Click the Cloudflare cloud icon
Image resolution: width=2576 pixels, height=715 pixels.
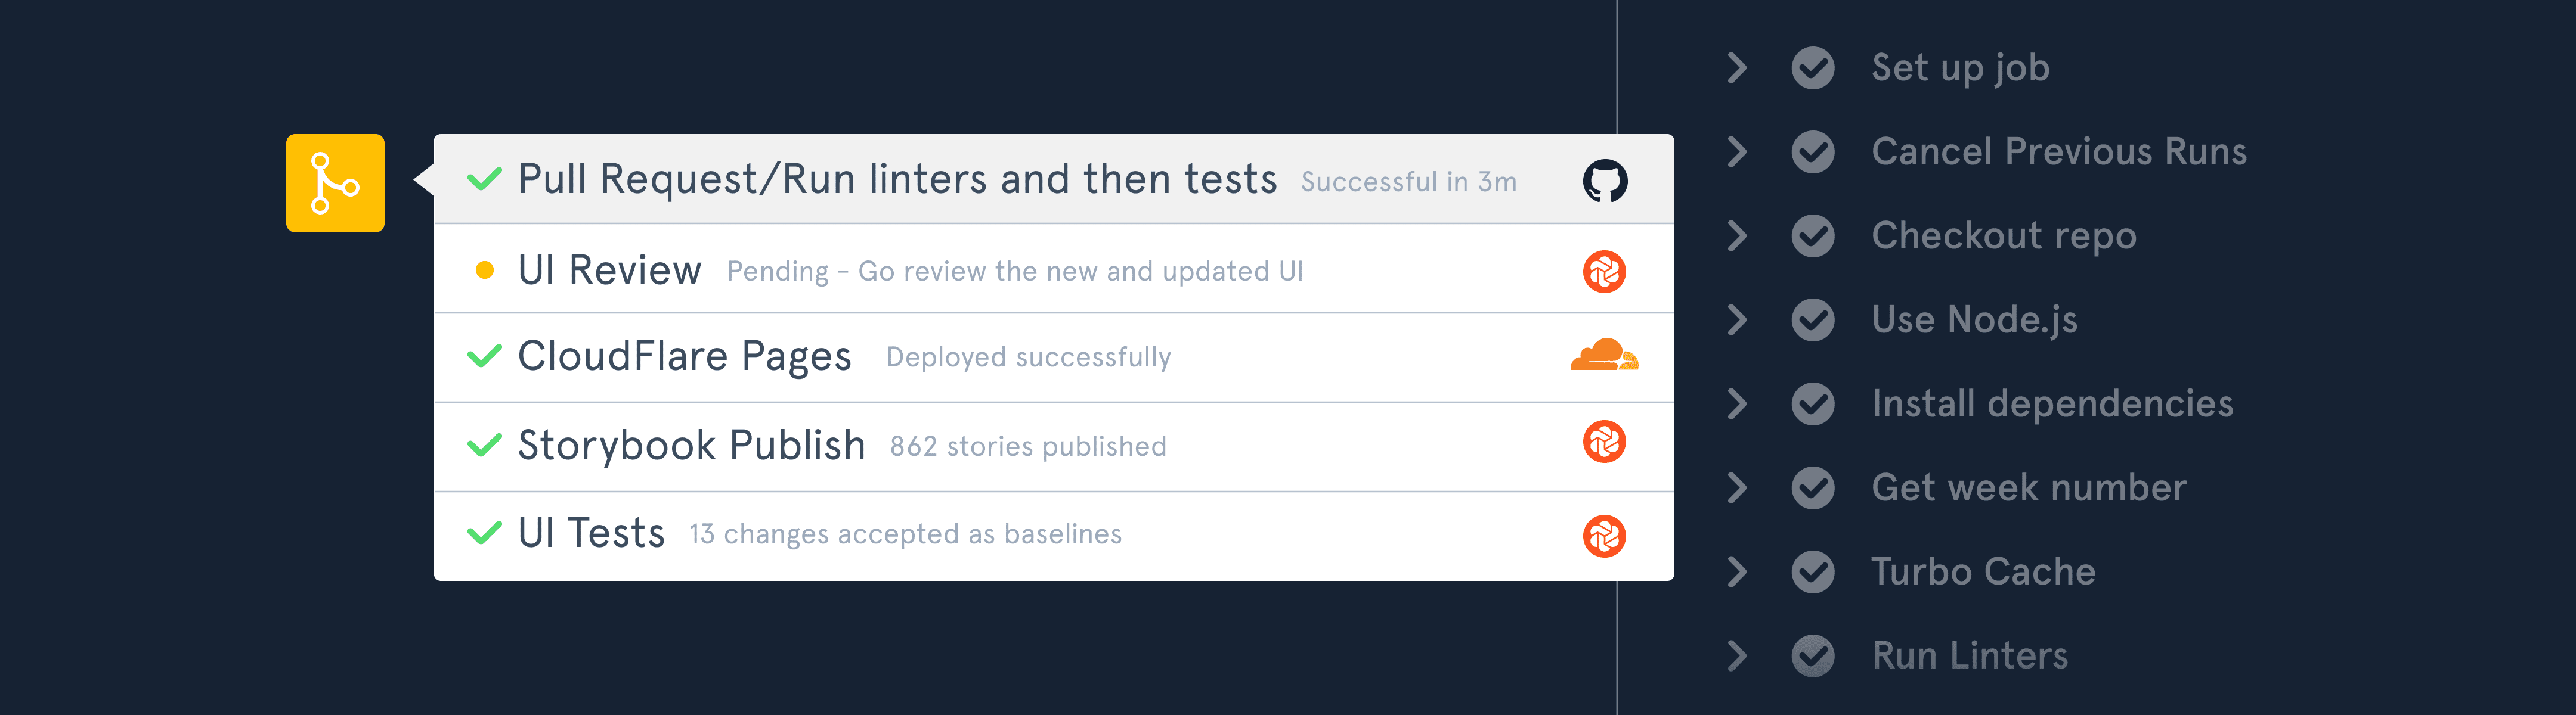(1604, 356)
